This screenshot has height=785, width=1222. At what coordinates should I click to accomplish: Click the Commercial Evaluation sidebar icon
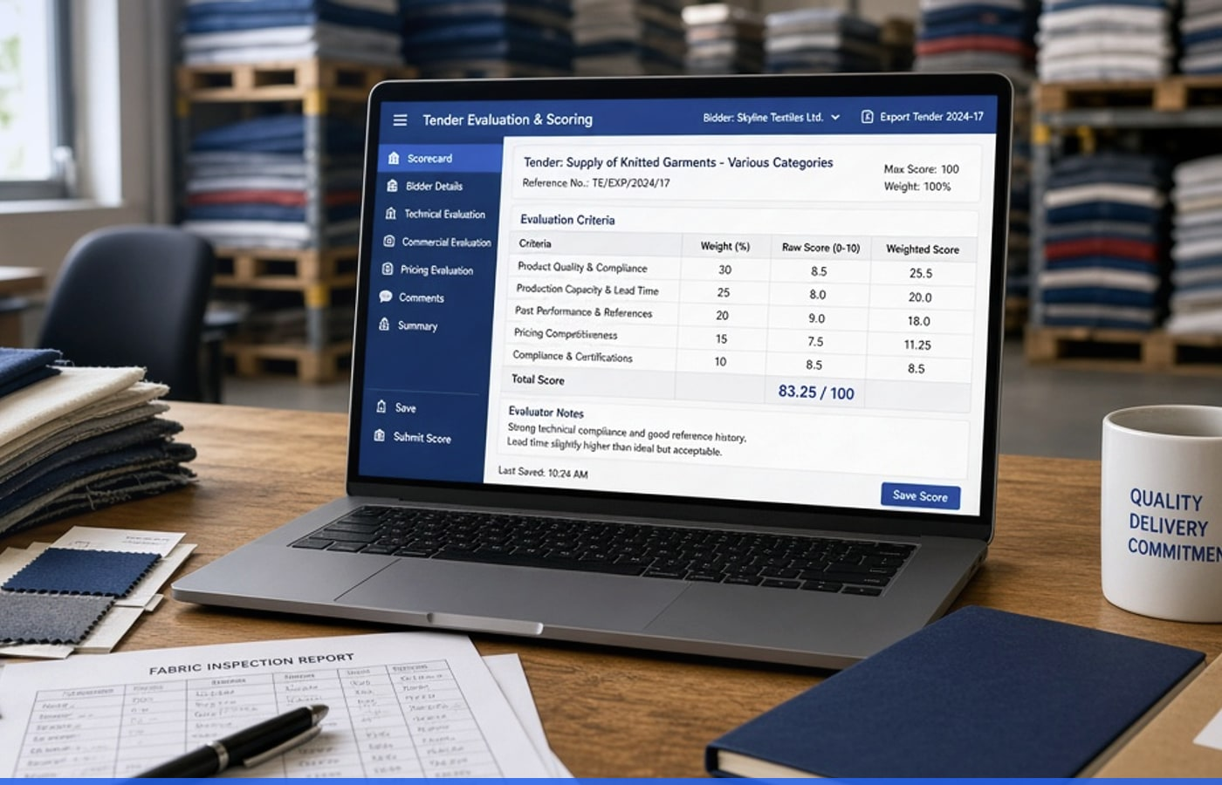coord(388,241)
